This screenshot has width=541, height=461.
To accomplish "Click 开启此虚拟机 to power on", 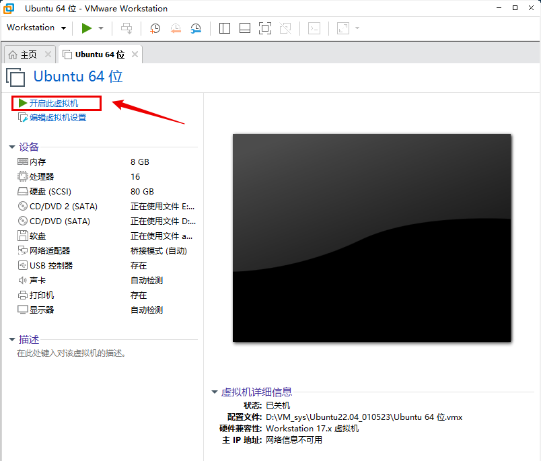I will pos(53,102).
